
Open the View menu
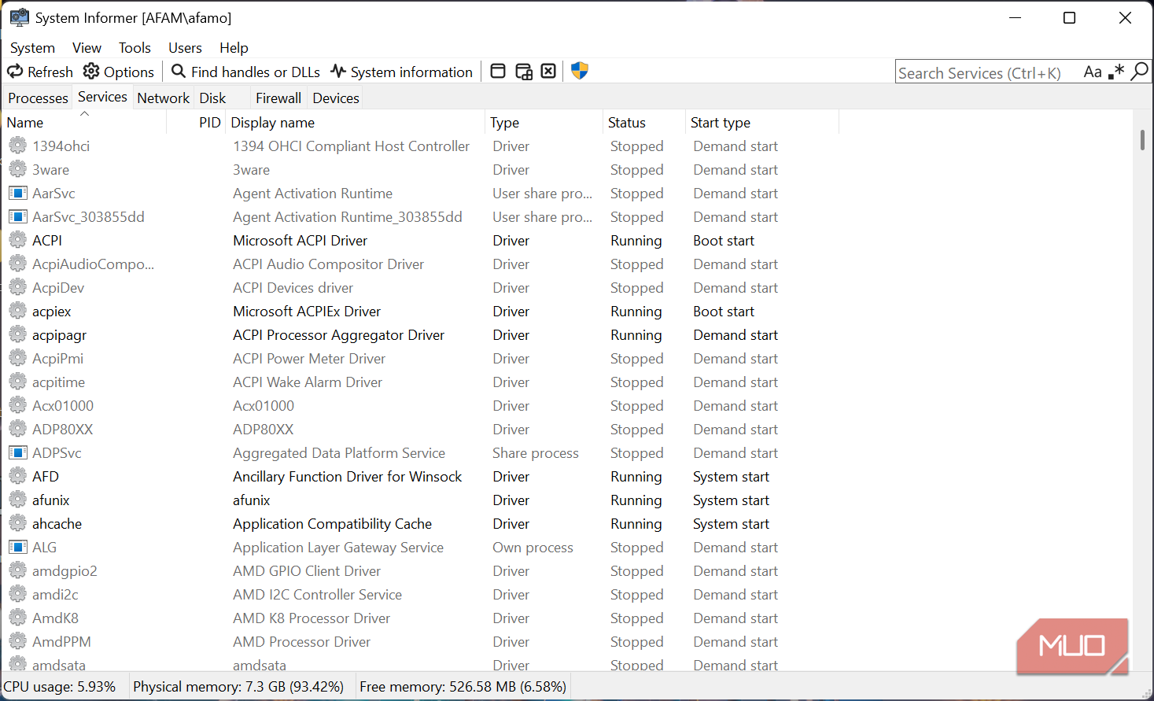tap(87, 48)
